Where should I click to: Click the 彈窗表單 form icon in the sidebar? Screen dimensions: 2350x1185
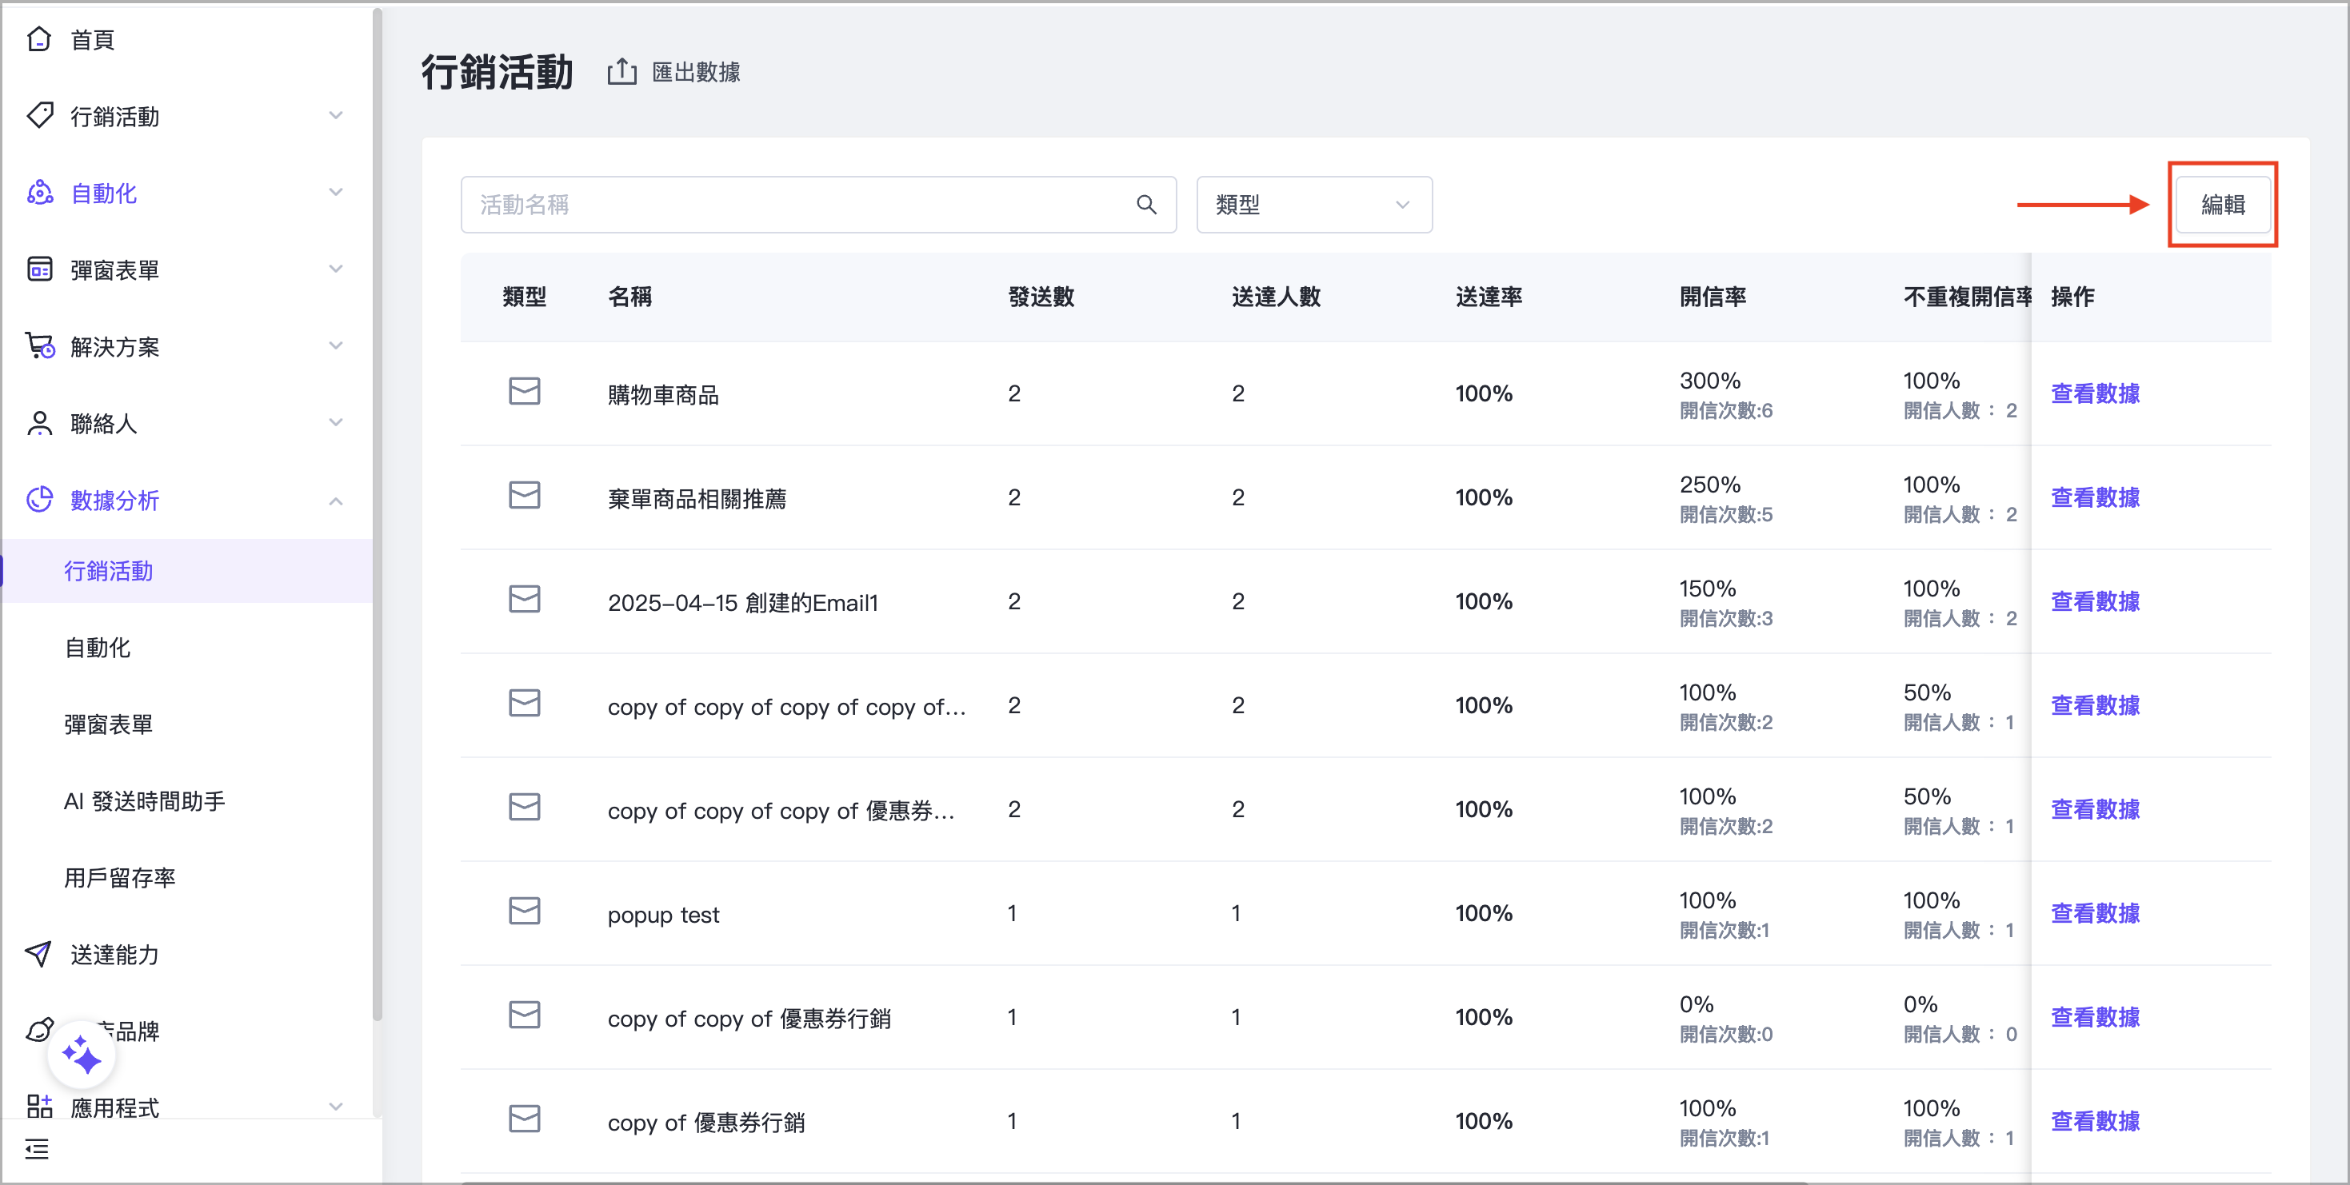point(39,269)
